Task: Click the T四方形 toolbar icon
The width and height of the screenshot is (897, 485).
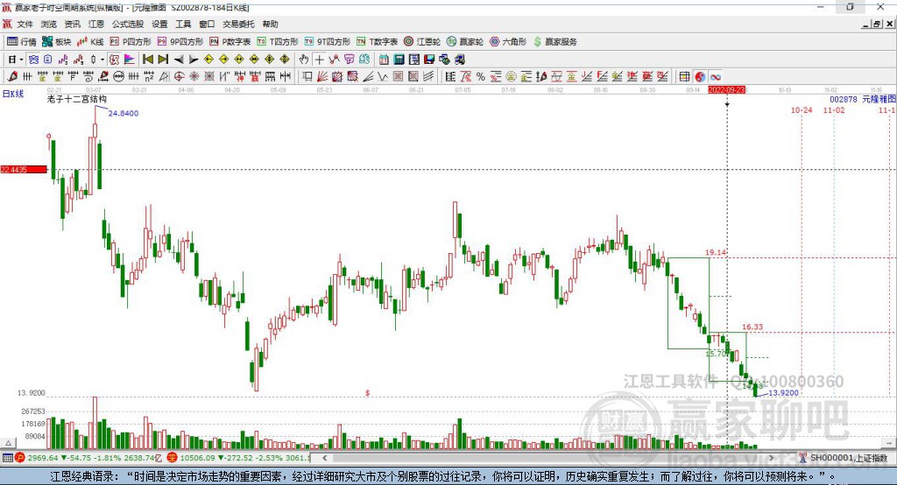Action: [278, 42]
